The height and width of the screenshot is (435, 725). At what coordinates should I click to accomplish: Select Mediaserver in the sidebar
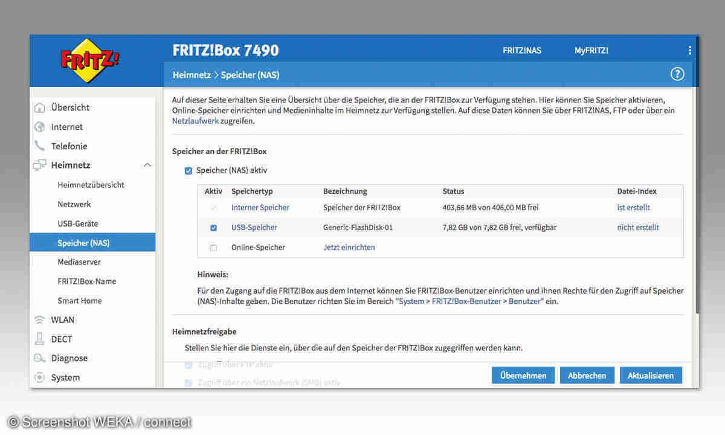(79, 262)
